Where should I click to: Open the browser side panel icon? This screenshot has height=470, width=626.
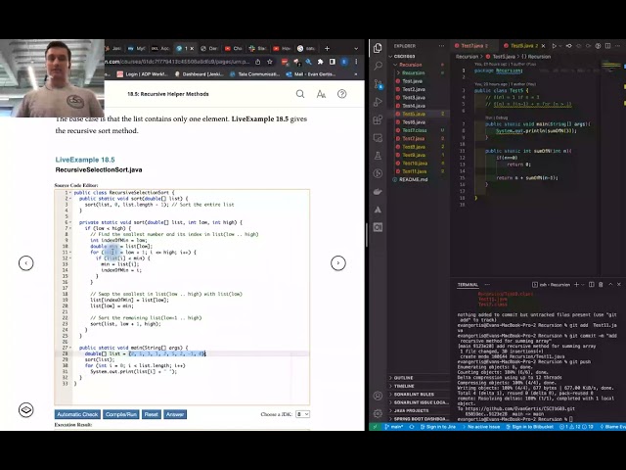pos(333,62)
